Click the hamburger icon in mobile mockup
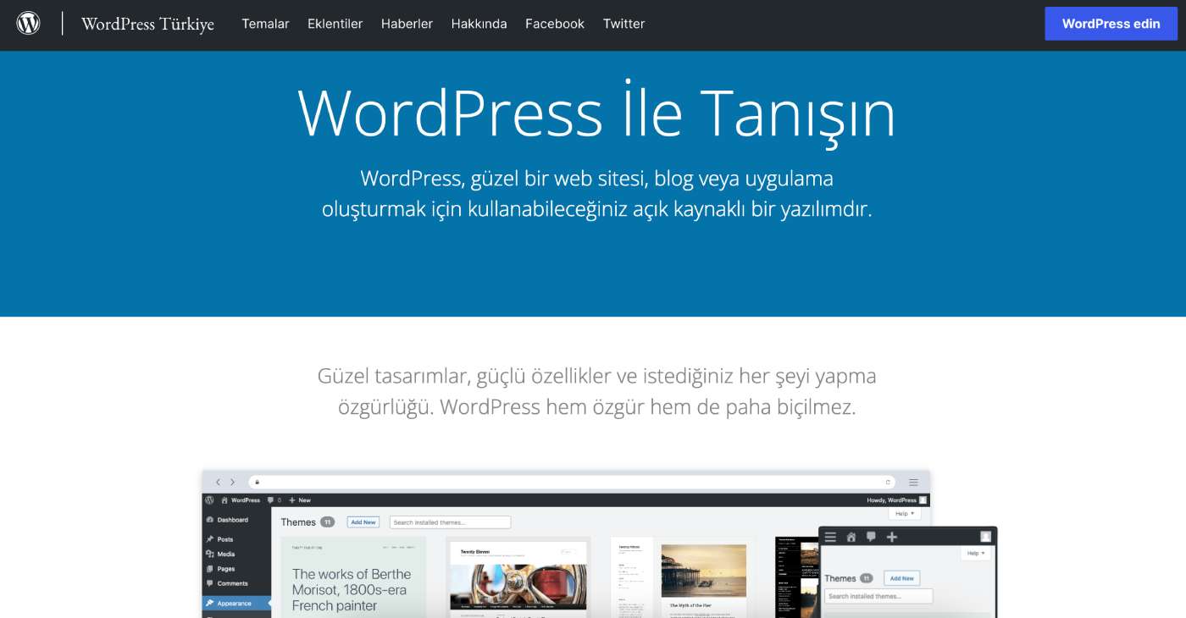This screenshot has width=1186, height=618. pyautogui.click(x=831, y=537)
